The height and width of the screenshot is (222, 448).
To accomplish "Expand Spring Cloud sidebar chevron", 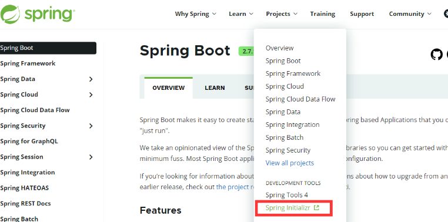I will [x=91, y=95].
